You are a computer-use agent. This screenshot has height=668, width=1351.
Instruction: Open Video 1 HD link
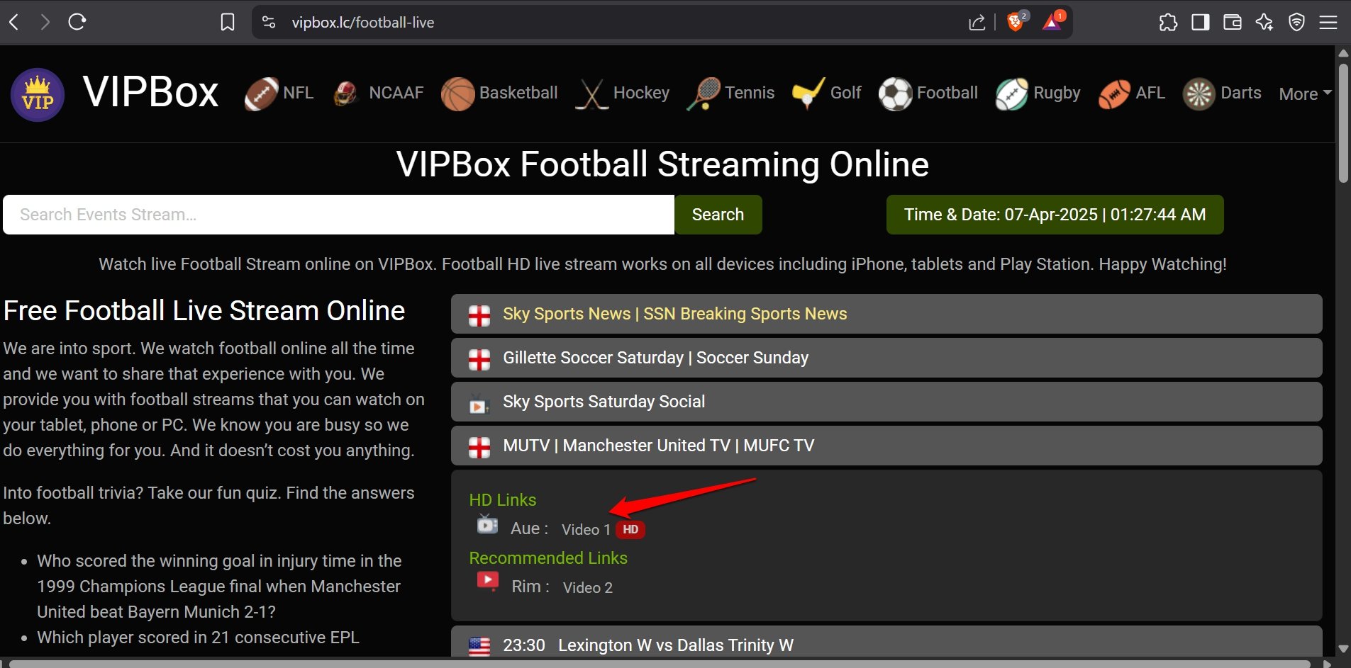pos(586,530)
